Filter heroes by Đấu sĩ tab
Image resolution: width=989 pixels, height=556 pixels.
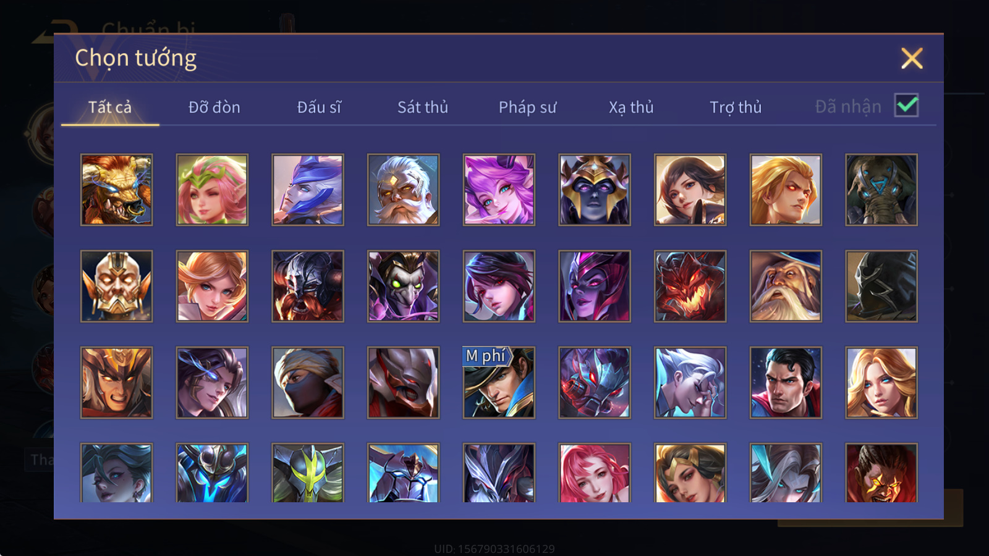coord(319,107)
